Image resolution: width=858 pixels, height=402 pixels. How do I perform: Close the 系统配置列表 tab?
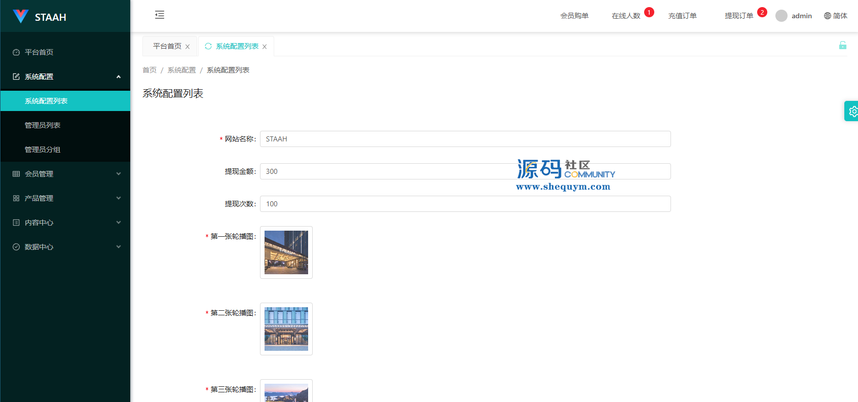pyautogui.click(x=265, y=47)
